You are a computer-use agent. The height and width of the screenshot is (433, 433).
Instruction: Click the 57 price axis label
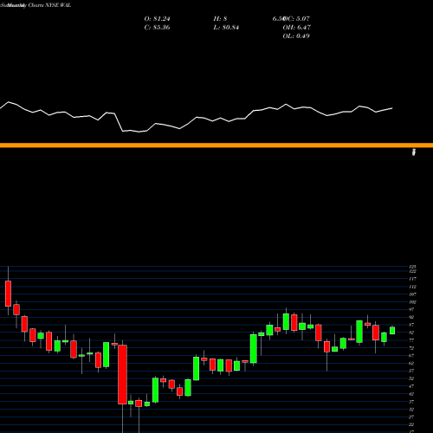click(x=411, y=371)
